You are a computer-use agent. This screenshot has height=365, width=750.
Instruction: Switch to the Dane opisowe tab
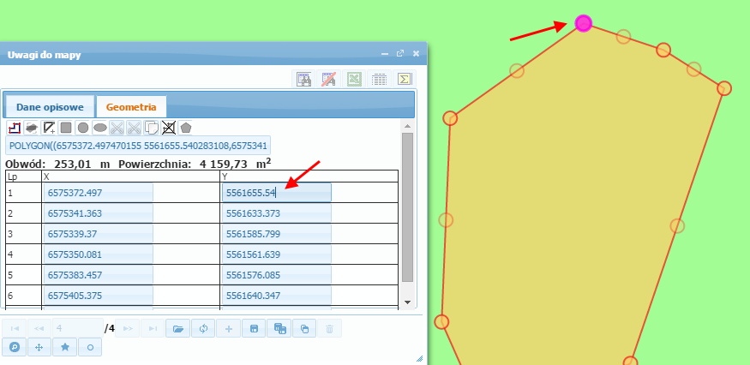tap(50, 107)
